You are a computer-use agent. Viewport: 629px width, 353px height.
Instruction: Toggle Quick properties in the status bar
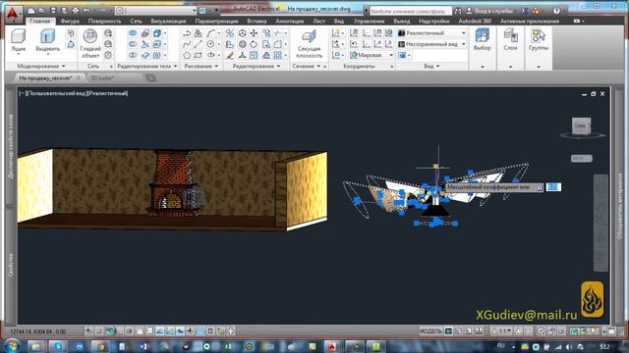[210, 331]
